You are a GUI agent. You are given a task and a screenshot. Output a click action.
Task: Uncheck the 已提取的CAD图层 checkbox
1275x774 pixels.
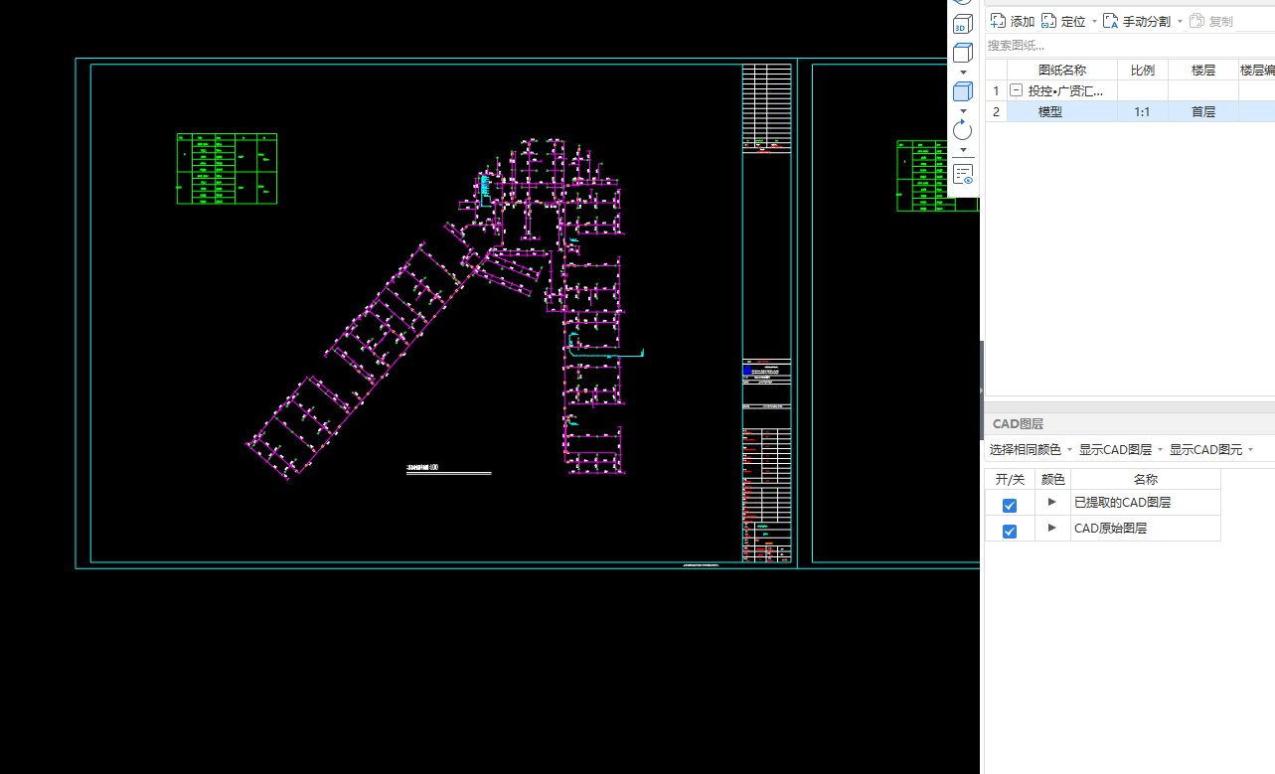click(x=1010, y=505)
